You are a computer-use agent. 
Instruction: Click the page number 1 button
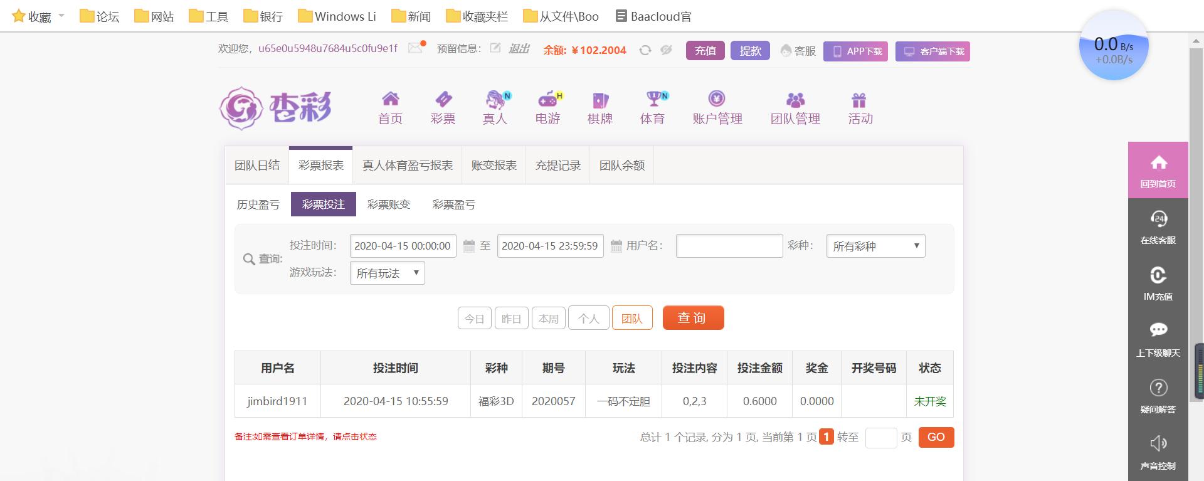click(x=826, y=437)
